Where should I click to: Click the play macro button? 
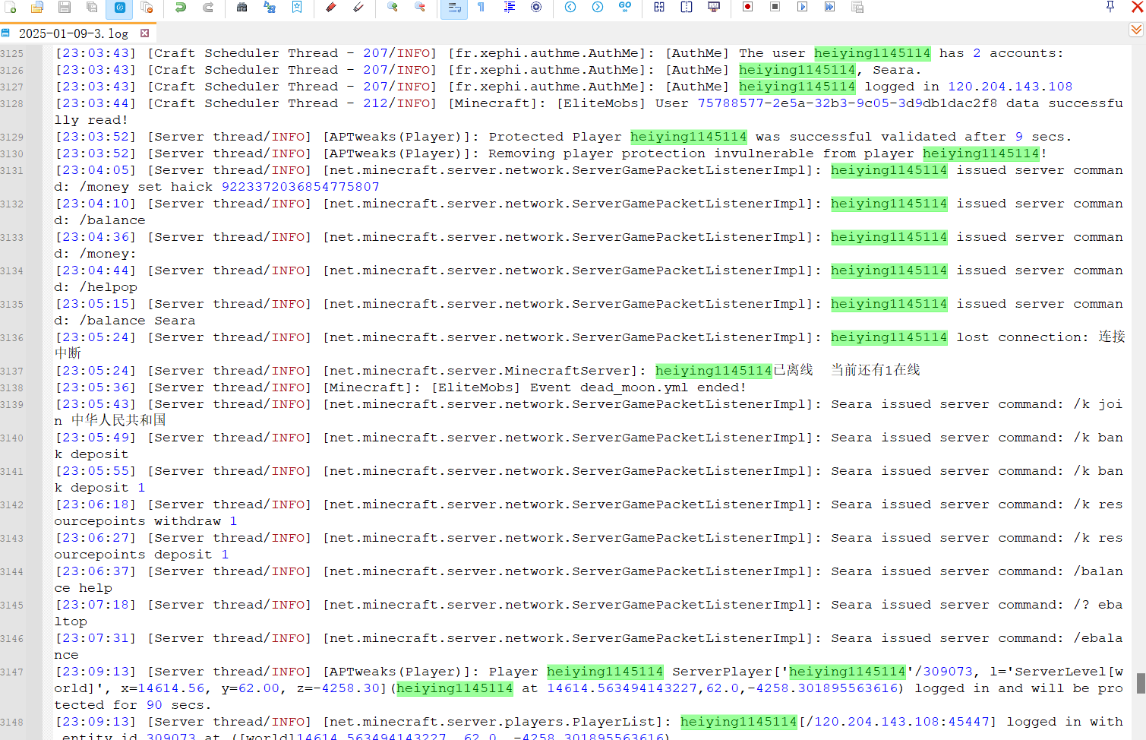coord(802,8)
